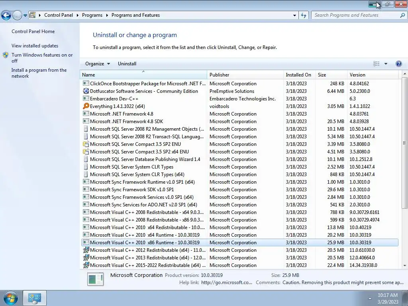Sort list by Version column header

(x=373, y=75)
